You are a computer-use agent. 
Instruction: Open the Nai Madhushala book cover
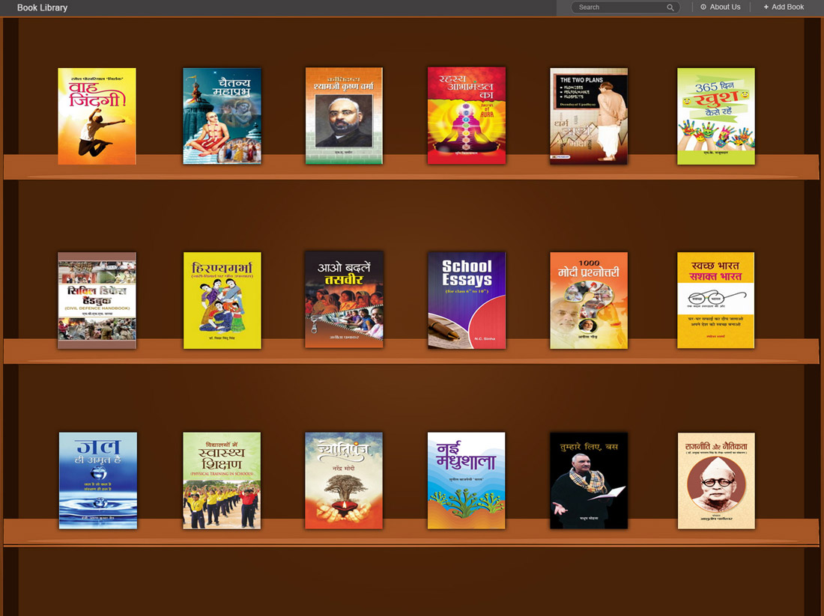click(467, 481)
